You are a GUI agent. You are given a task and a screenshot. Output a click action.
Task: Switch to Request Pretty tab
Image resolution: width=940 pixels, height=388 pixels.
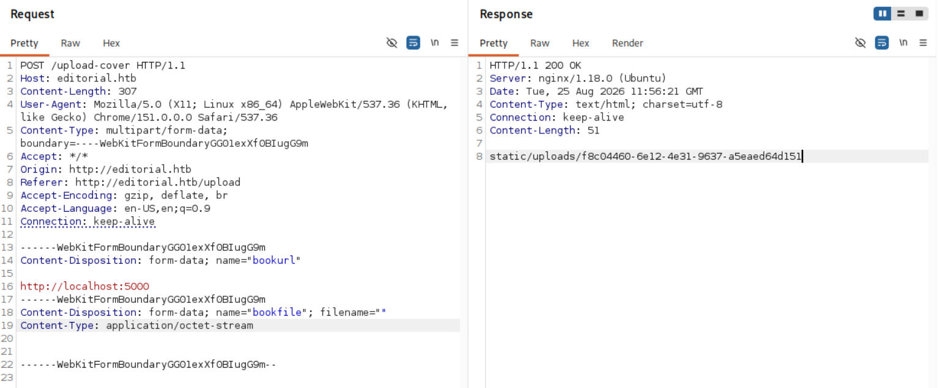(24, 43)
